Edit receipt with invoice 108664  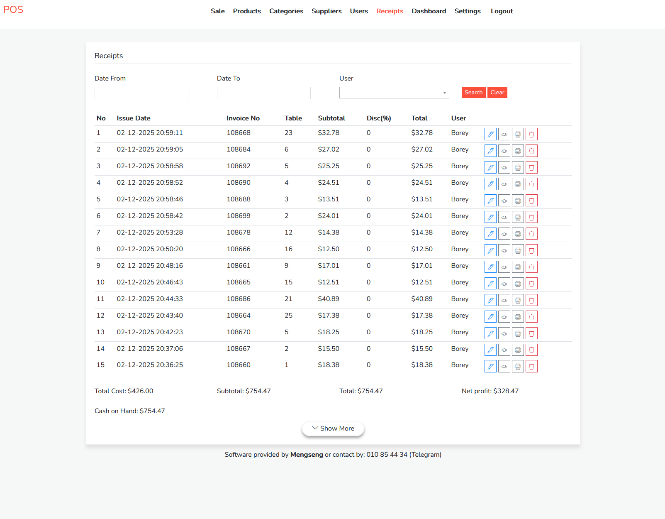pyautogui.click(x=490, y=317)
